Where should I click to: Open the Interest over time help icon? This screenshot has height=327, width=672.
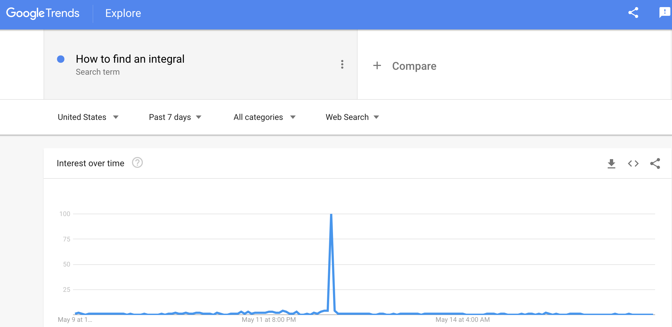click(137, 163)
